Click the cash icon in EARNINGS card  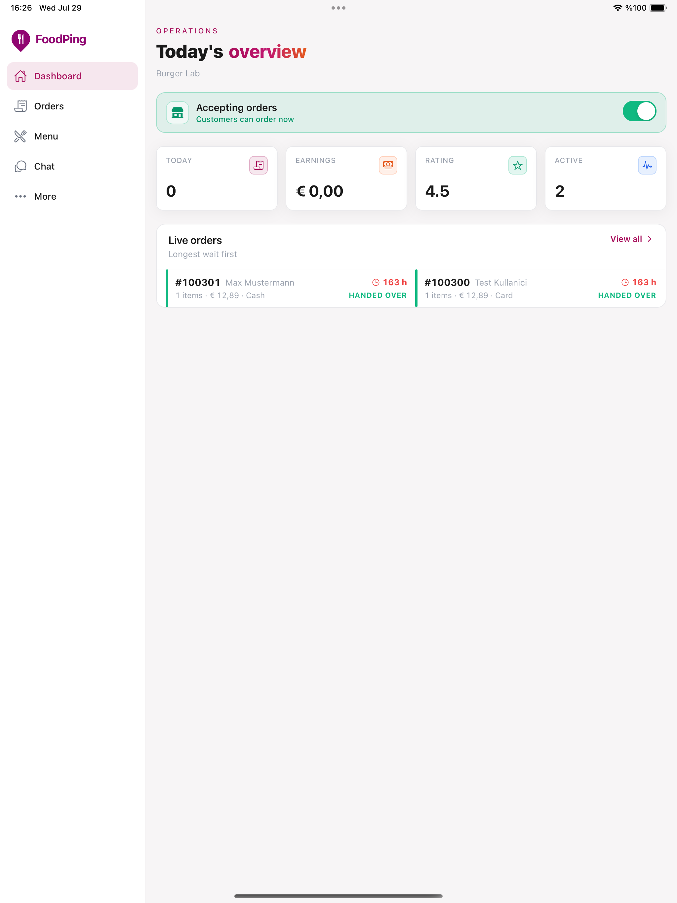388,165
